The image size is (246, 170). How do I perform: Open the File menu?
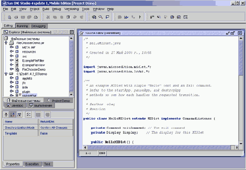coord(5,9)
